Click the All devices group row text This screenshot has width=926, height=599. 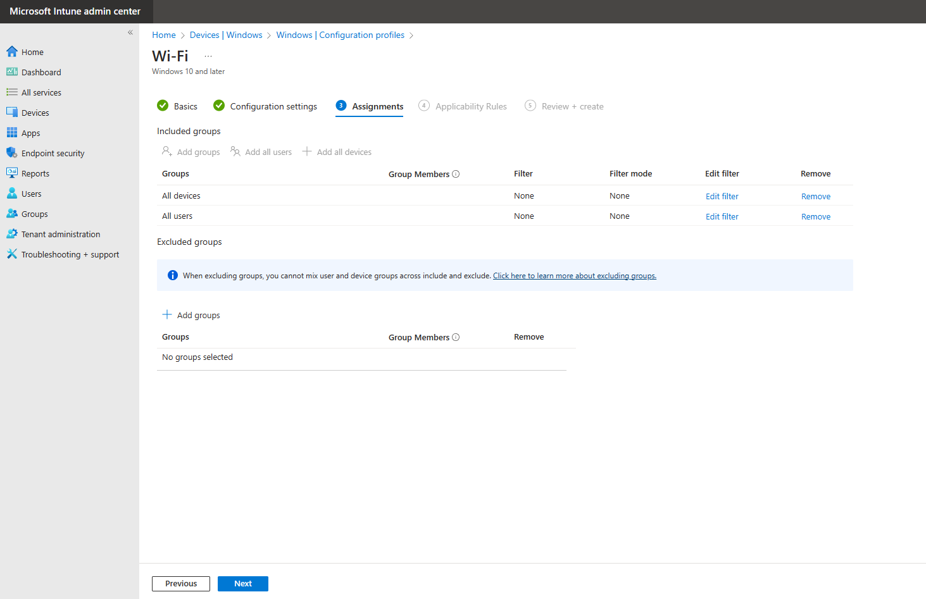click(181, 195)
